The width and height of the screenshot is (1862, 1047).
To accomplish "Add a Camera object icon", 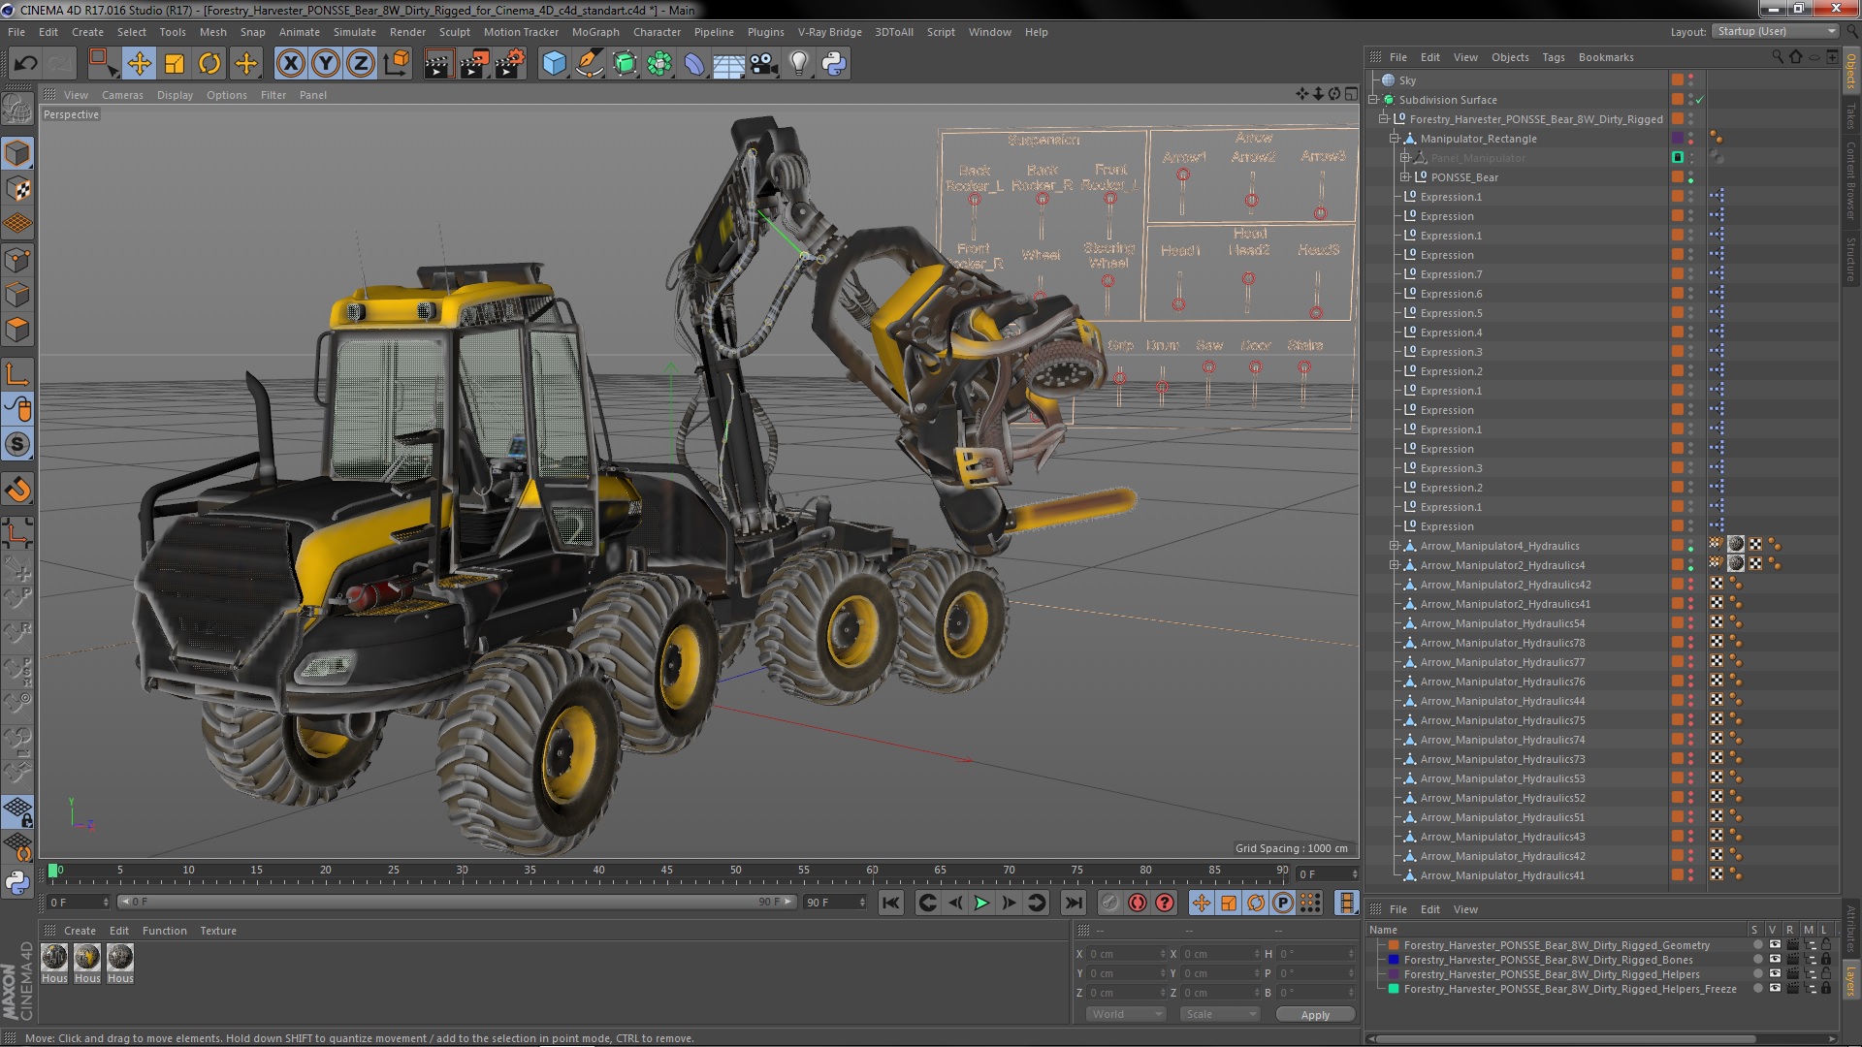I will tap(764, 64).
